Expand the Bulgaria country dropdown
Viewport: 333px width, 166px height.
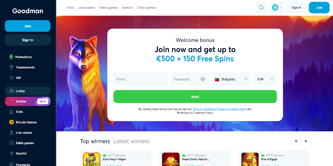[x=231, y=79]
